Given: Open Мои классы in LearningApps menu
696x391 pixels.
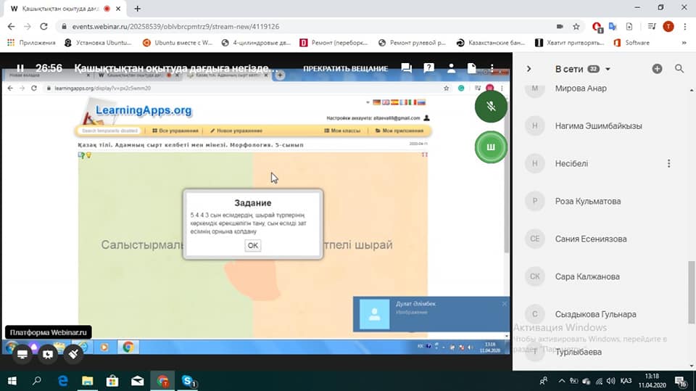Looking at the screenshot, I should [x=342, y=131].
